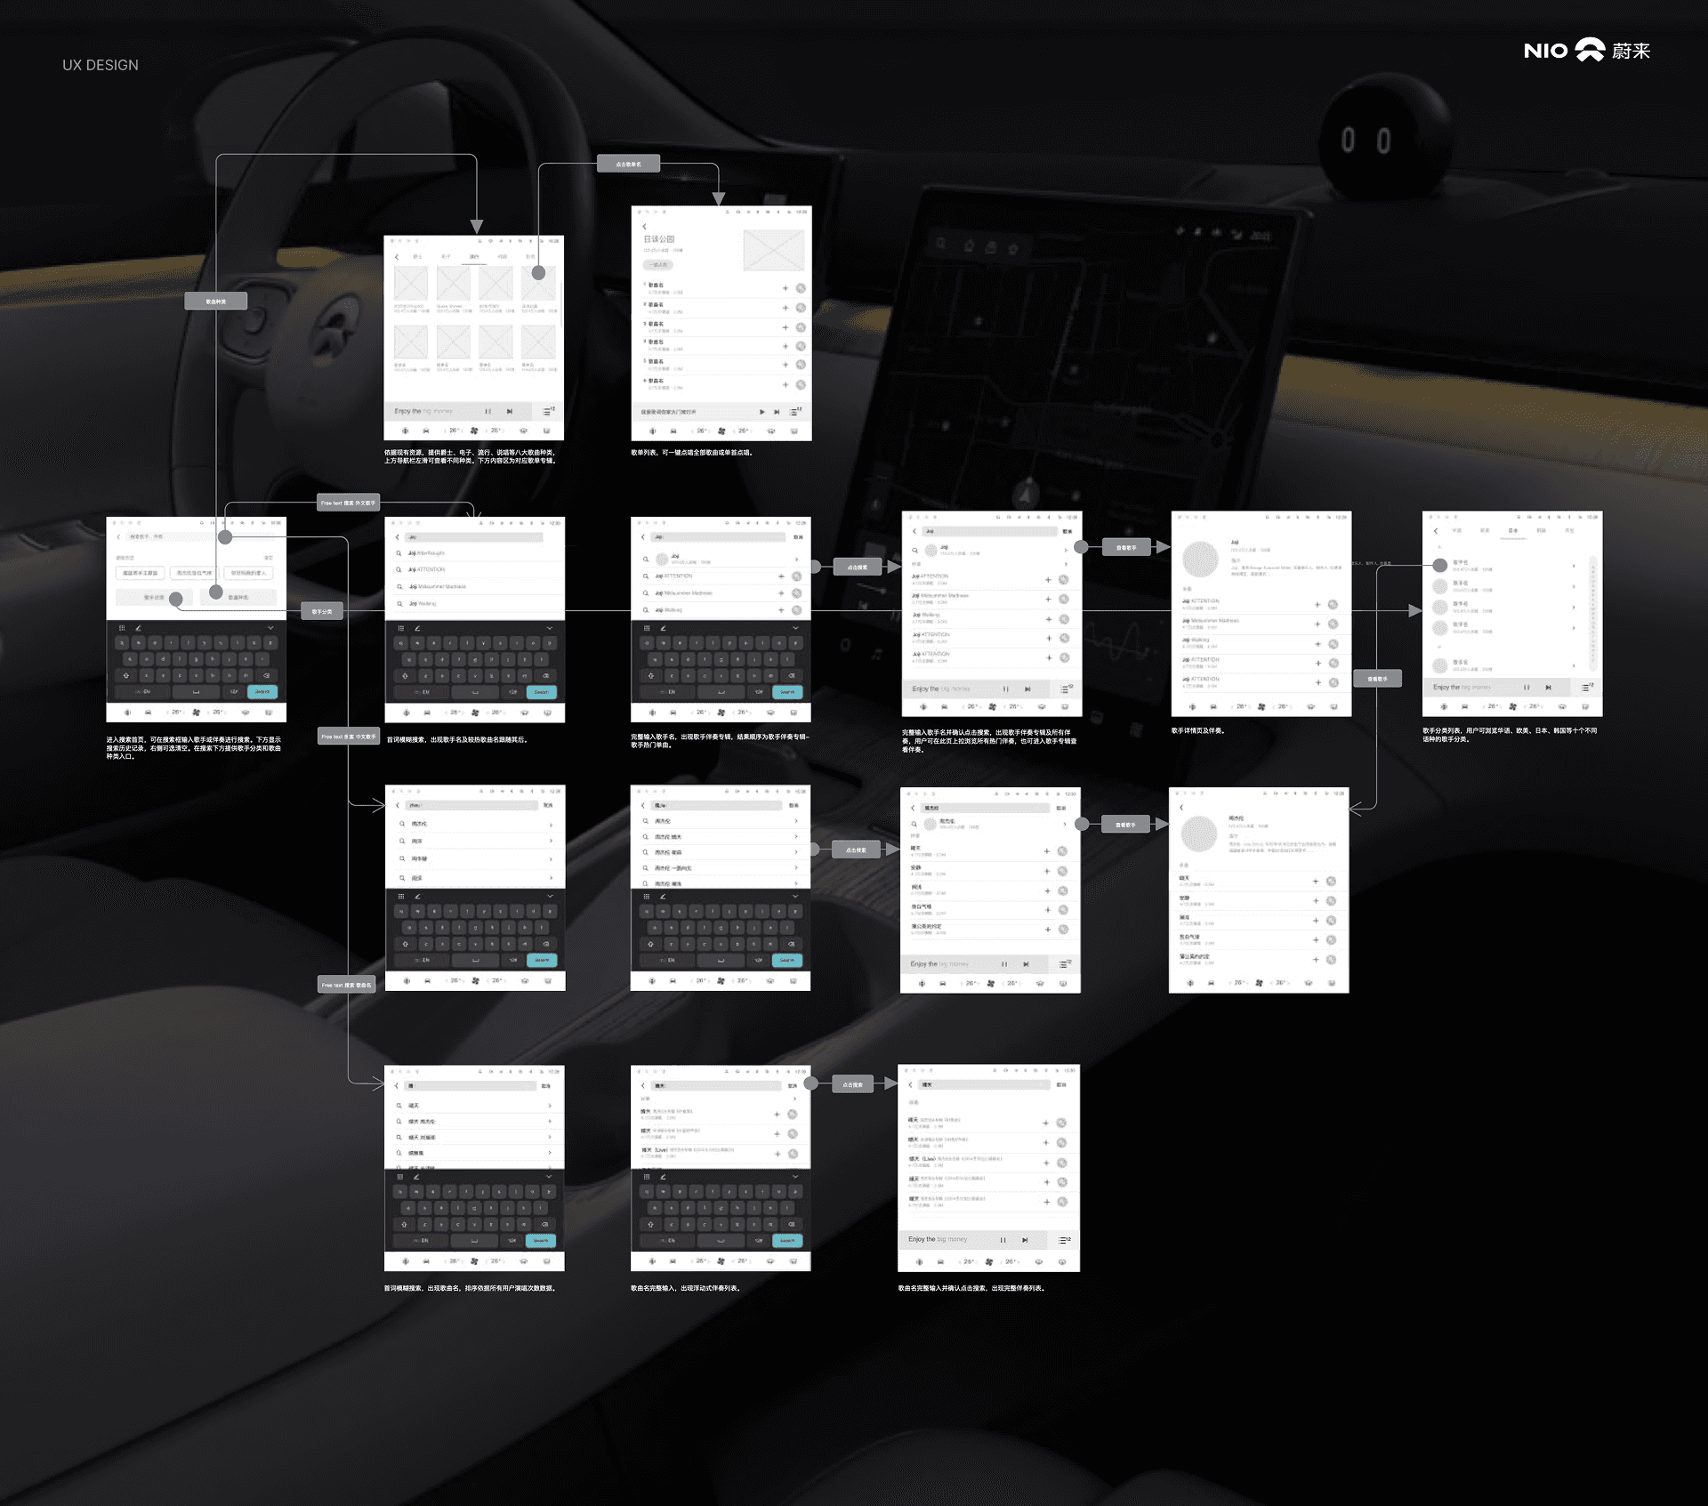
Task: Toggle shift key on leftmost search-home keyboard
Action: click(125, 675)
